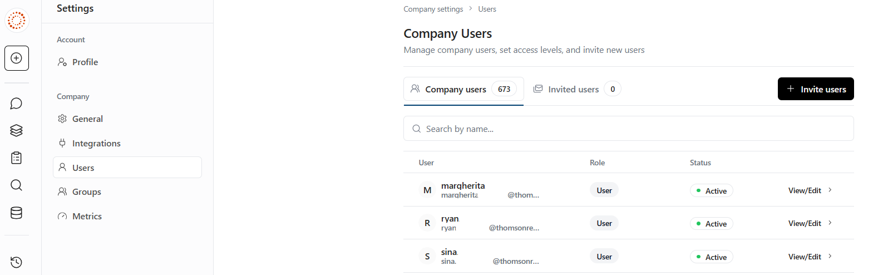
Task: Open Integrations settings page
Action: (x=96, y=143)
